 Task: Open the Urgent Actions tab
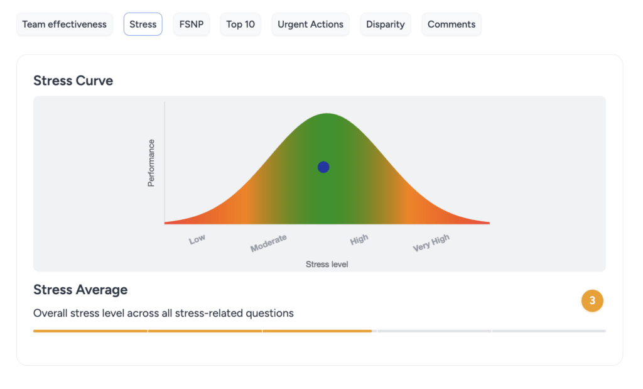[x=310, y=24]
